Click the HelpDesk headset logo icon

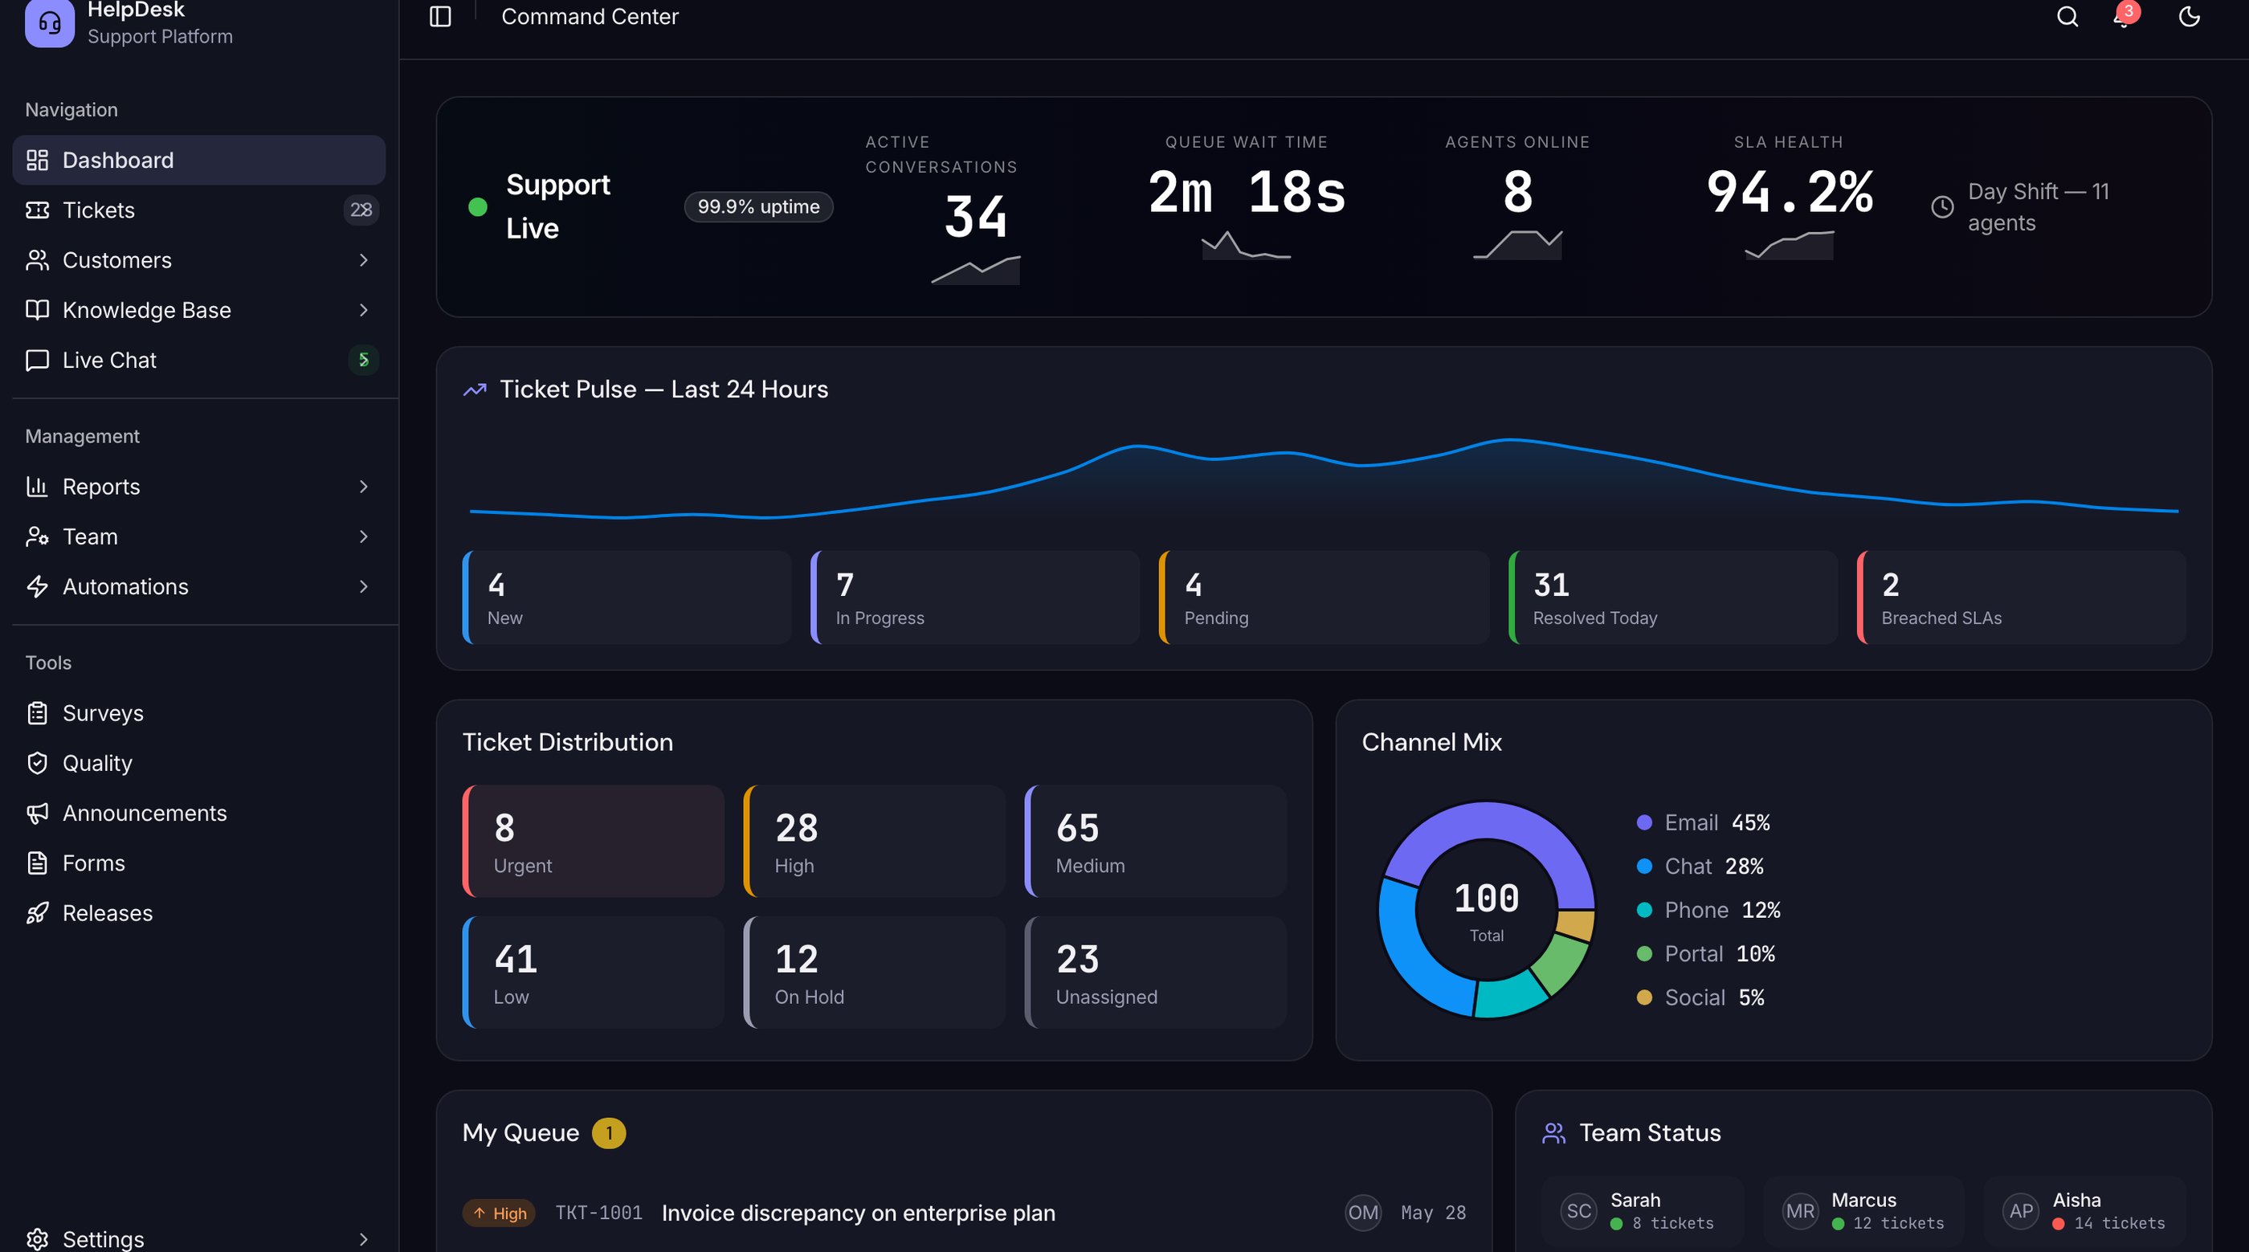[50, 22]
